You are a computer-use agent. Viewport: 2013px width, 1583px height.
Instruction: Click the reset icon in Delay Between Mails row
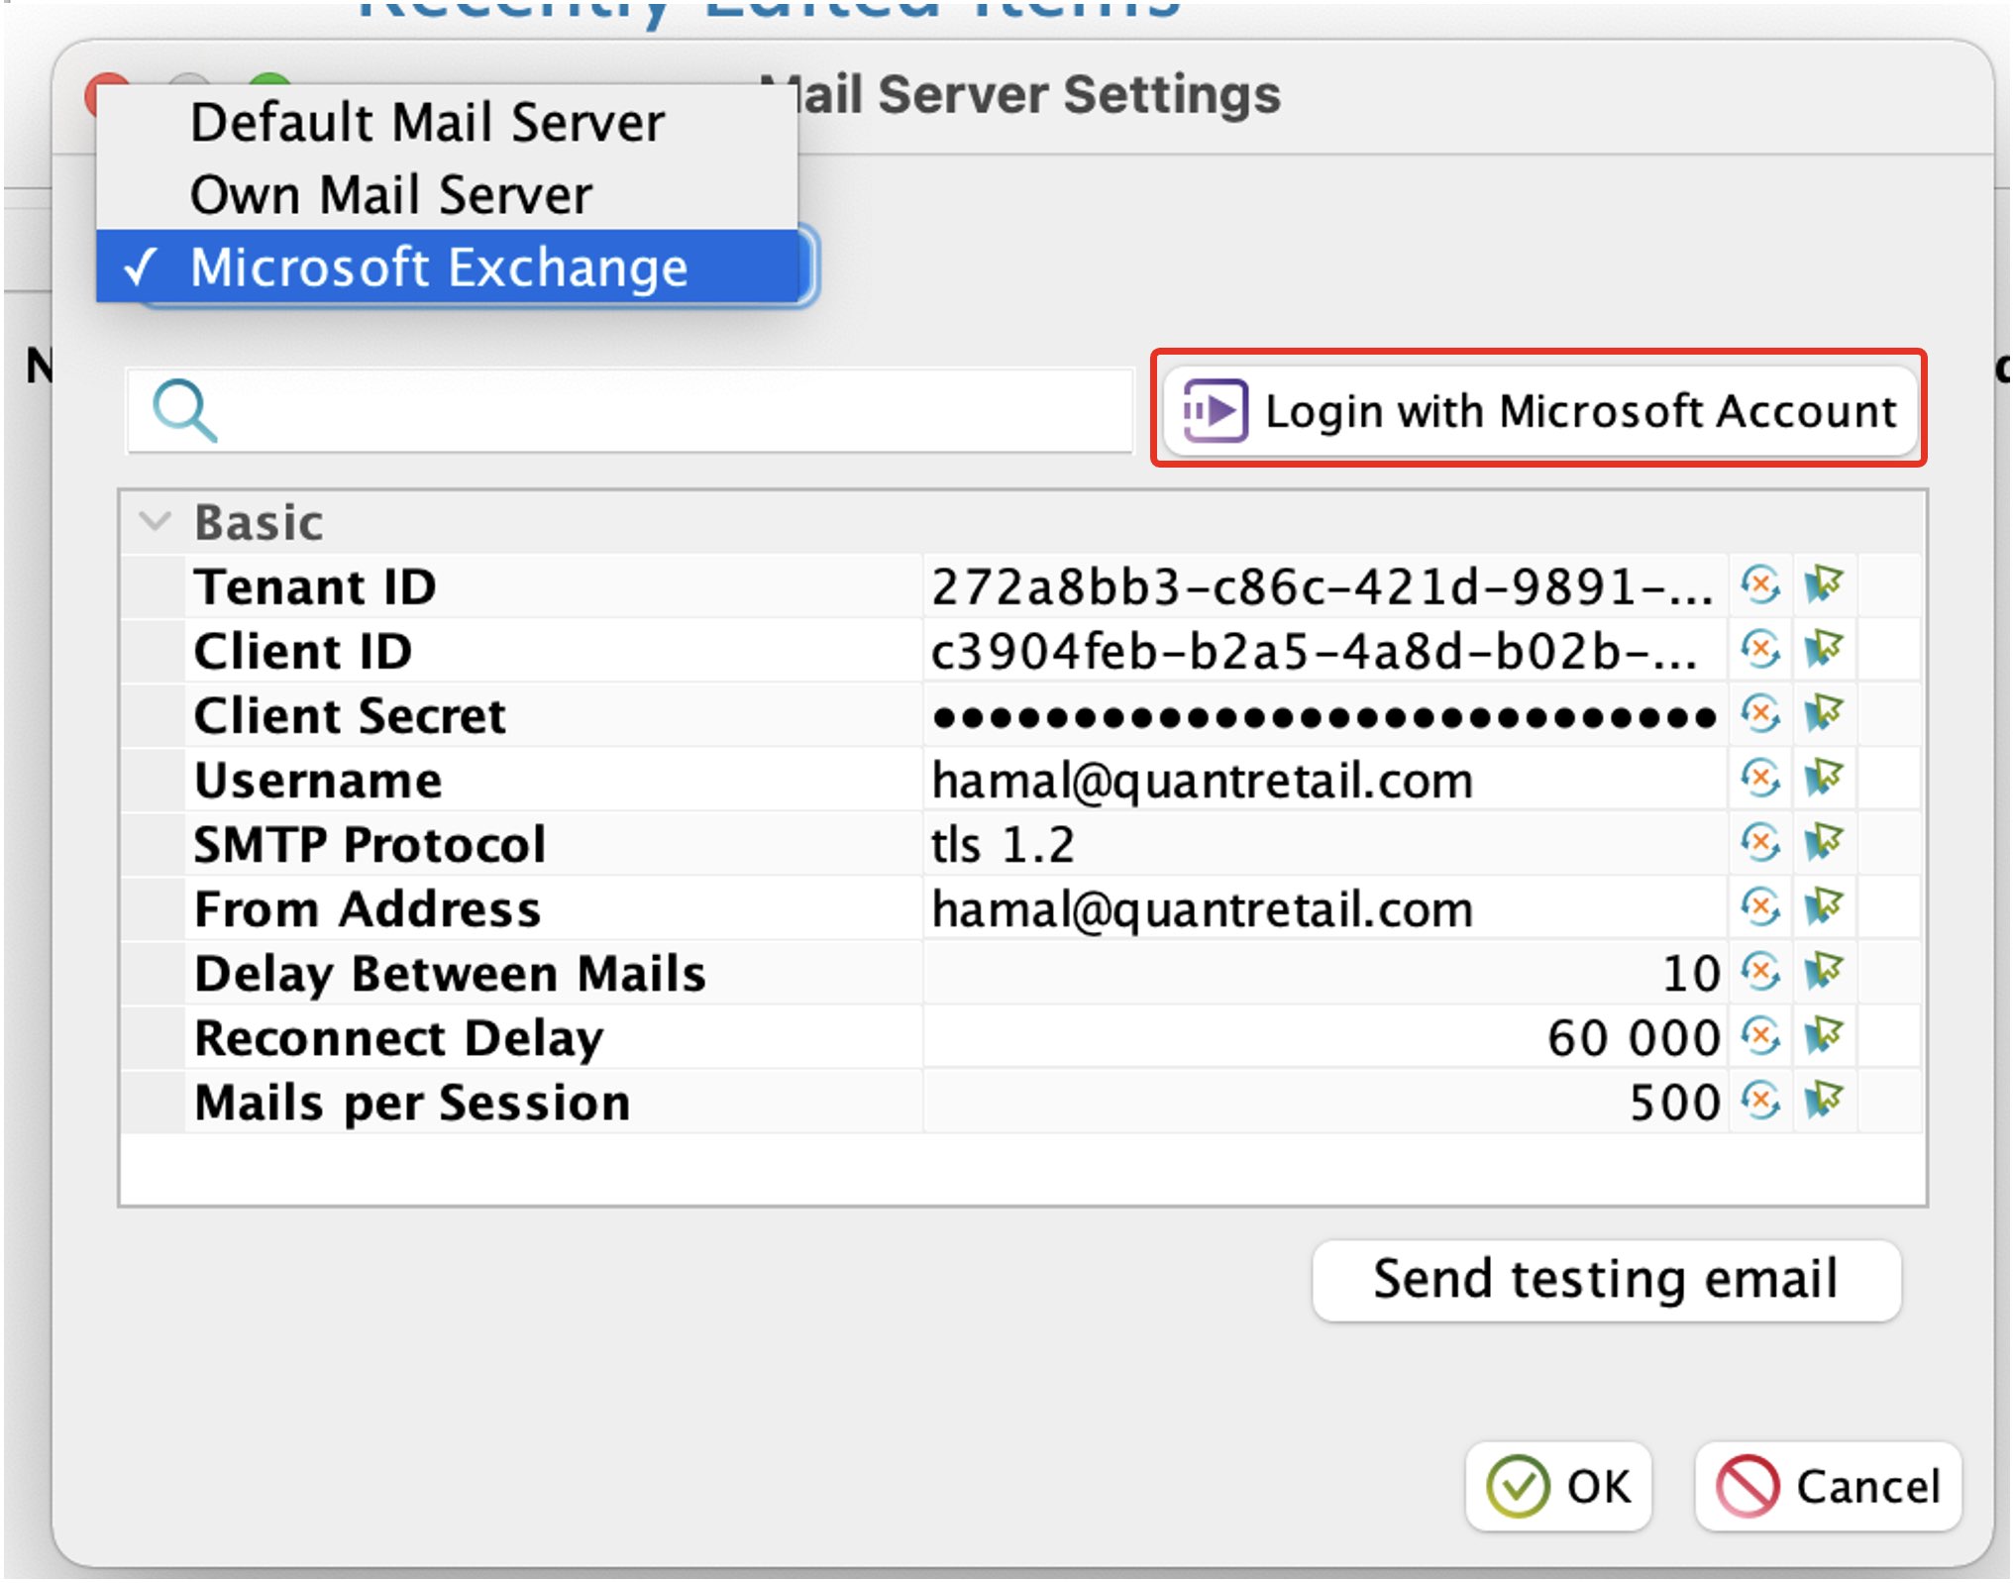1760,972
